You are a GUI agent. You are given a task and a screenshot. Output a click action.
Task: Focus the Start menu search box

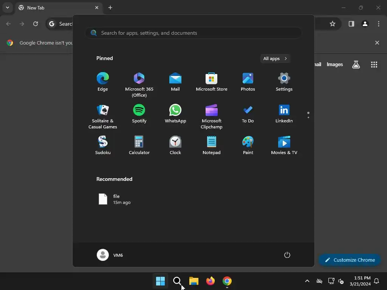coord(193,33)
